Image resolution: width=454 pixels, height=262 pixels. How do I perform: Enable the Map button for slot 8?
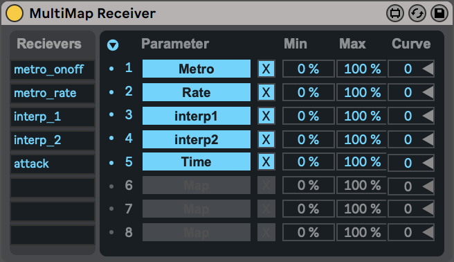coord(197,232)
